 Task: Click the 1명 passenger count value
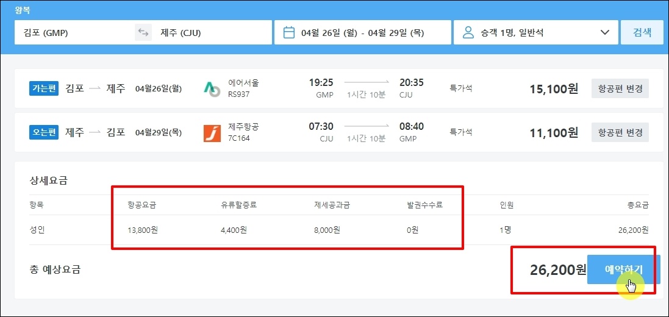506,230
